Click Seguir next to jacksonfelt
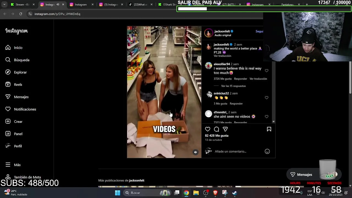The width and height of the screenshot is (352, 198). click(x=259, y=31)
